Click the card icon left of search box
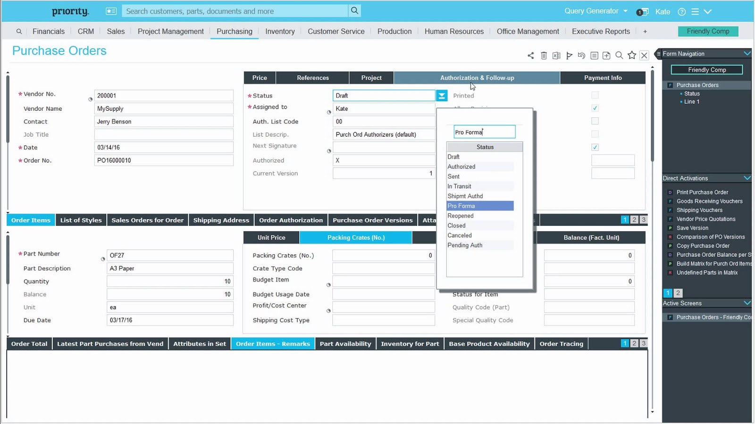Viewport: 755px width, 424px height. point(111,11)
